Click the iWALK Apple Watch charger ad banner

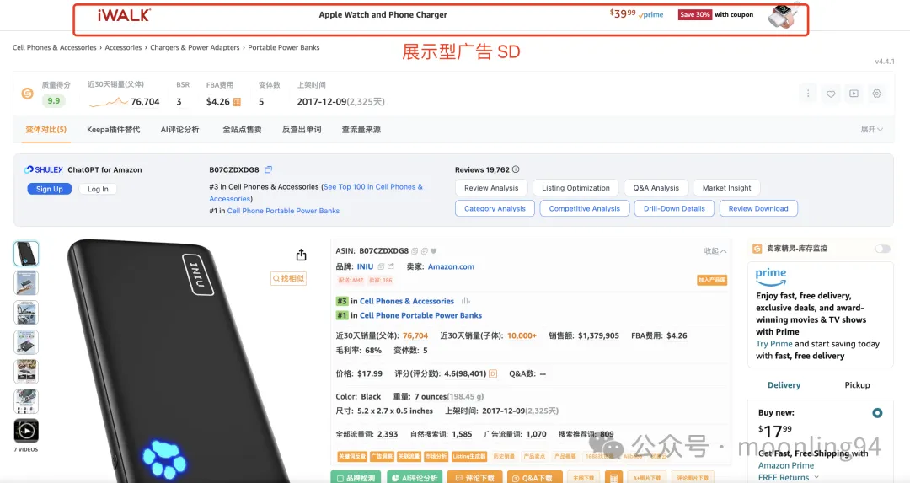[x=441, y=19]
